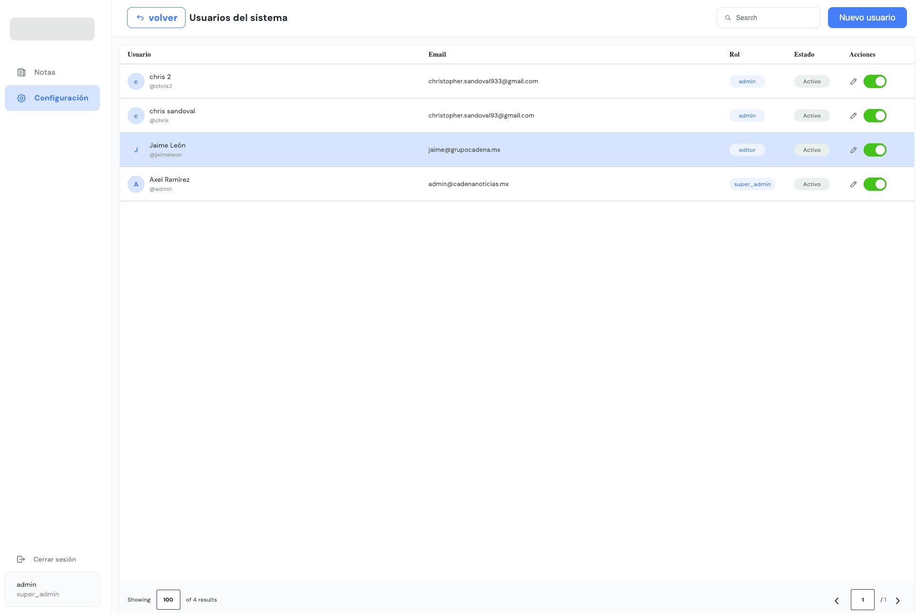Click the Usuarios del sistema heading
Image resolution: width=916 pixels, height=613 pixels.
pos(238,18)
